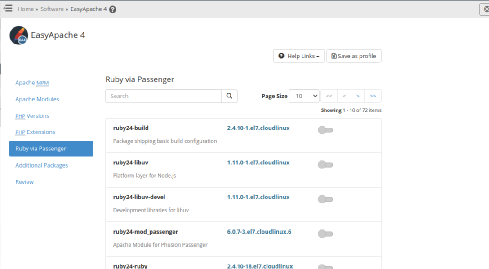Click Save as profile button
This screenshot has width=489, height=269.
[354, 56]
